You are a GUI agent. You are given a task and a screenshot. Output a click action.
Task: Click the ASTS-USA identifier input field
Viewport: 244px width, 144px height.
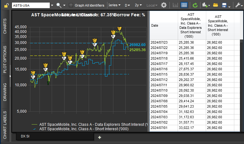click(31, 5)
